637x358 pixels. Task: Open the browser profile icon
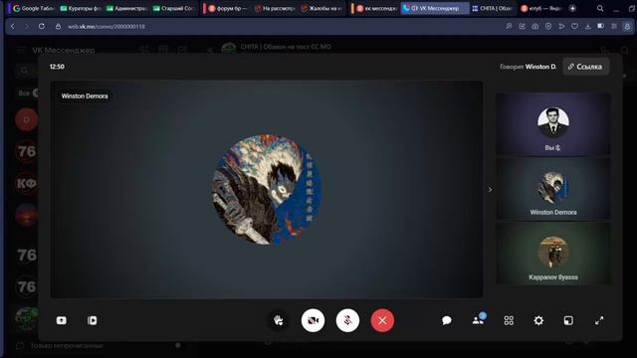click(x=627, y=27)
